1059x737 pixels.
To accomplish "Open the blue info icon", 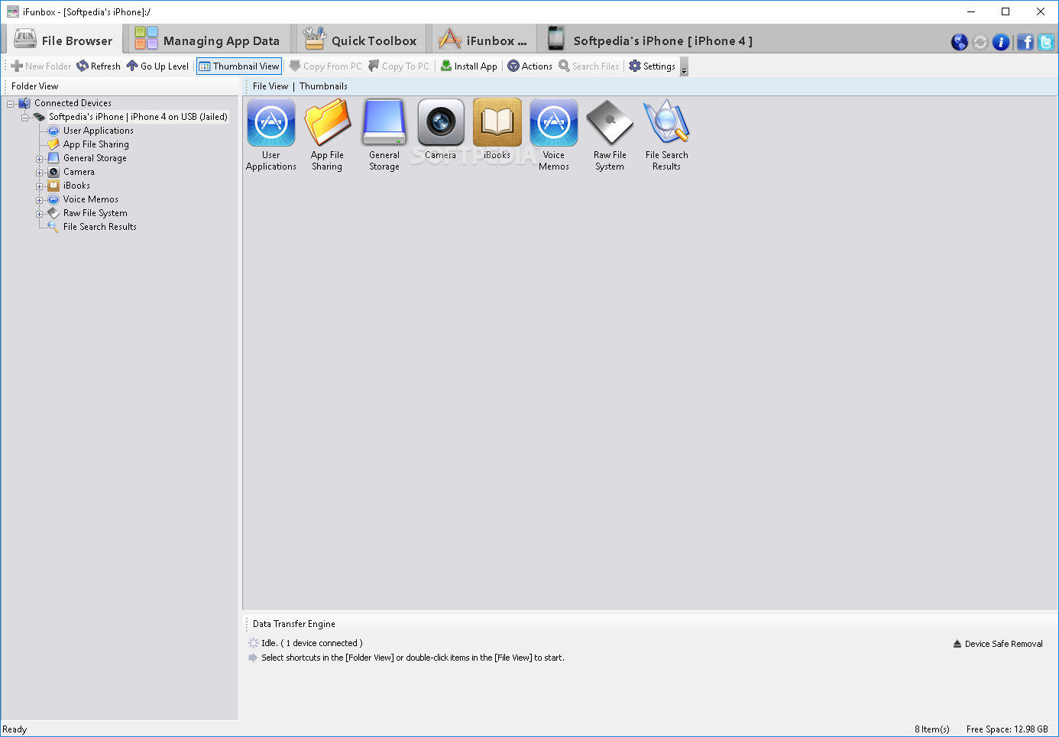I will [x=1001, y=42].
